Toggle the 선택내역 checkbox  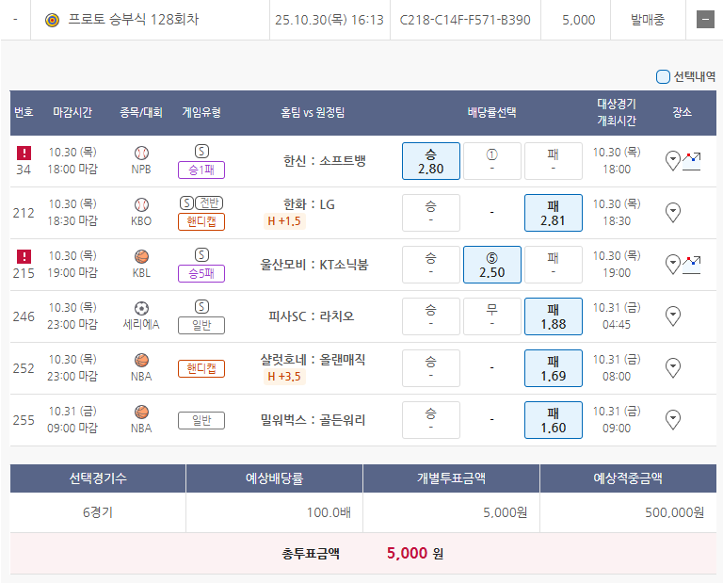tap(663, 77)
